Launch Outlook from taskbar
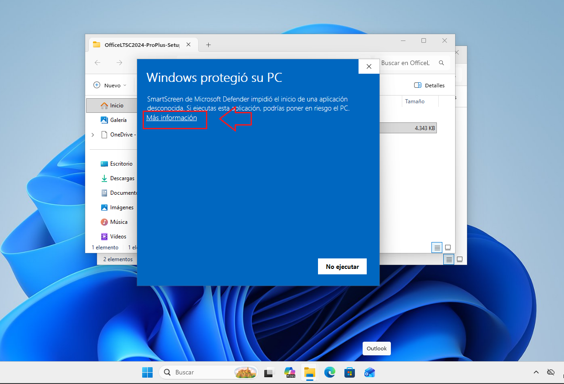564x384 pixels. (x=369, y=372)
